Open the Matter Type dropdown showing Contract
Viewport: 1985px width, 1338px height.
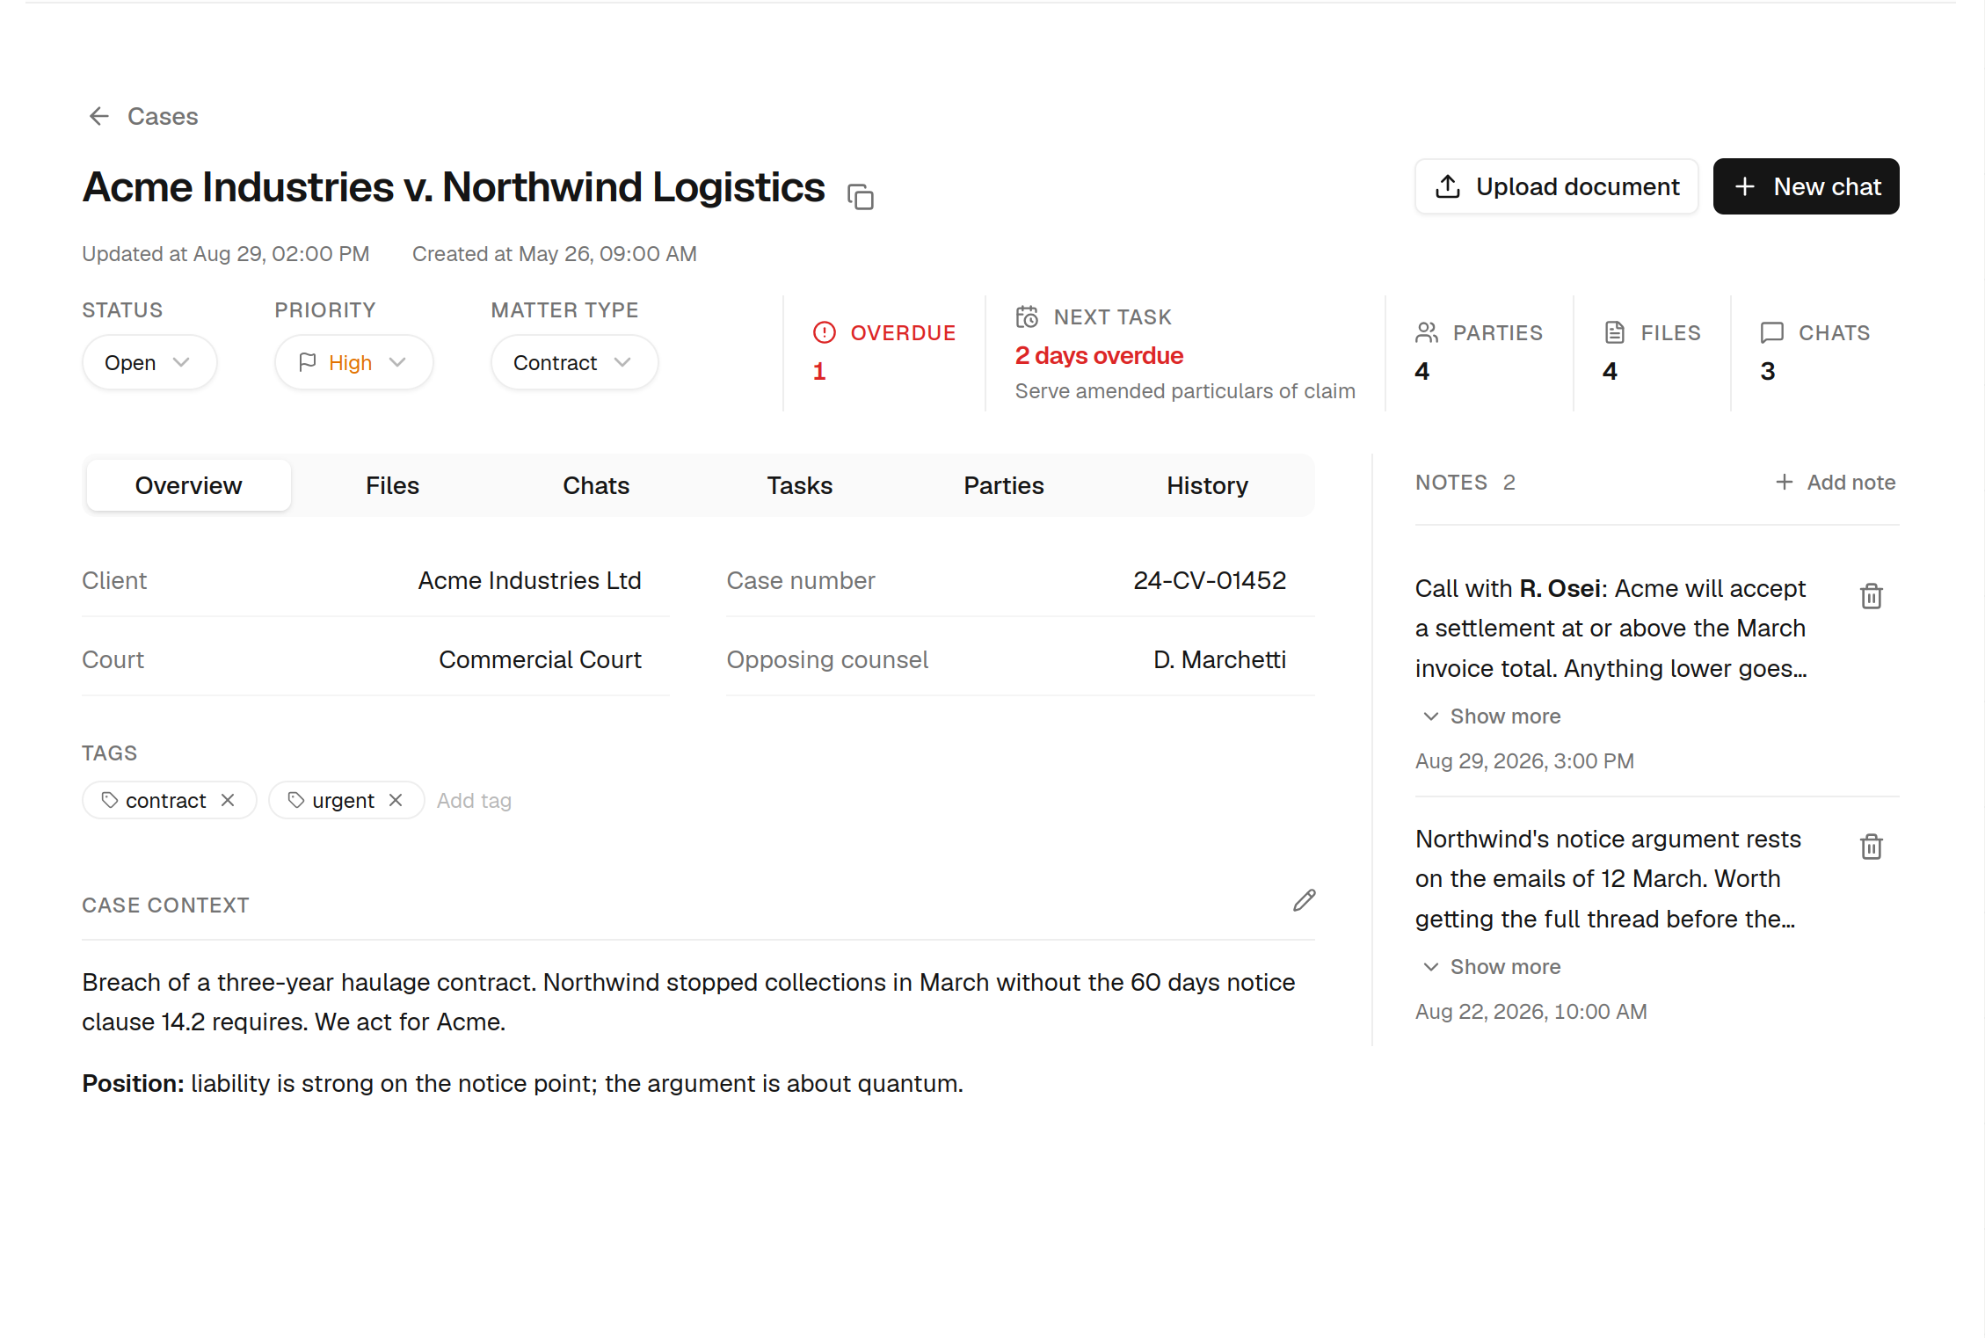(573, 362)
